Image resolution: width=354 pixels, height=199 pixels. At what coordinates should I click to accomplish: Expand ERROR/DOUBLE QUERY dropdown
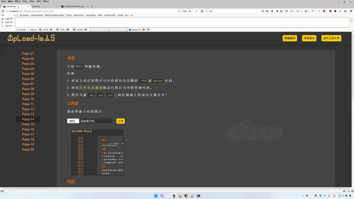pos(55,15)
